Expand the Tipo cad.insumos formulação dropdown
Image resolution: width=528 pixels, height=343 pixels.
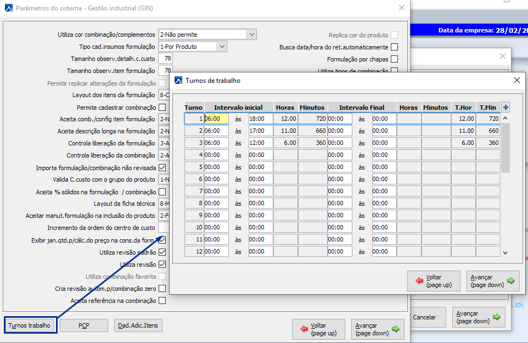pyautogui.click(x=222, y=47)
